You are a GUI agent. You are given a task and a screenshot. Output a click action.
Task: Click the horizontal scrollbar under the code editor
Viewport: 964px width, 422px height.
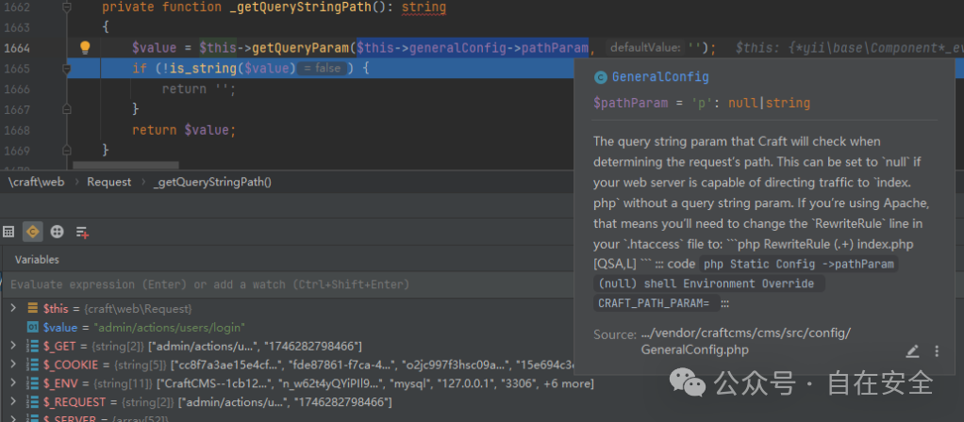(125, 165)
